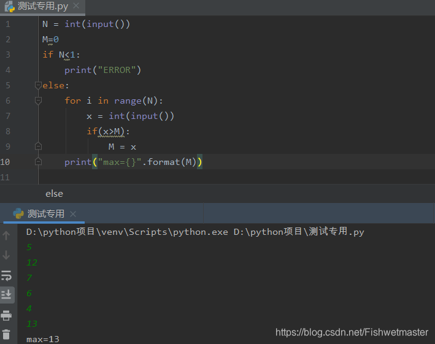Image resolution: width=435 pixels, height=344 pixels.
Task: Toggle soft-wrap in run console
Action: click(x=6, y=276)
